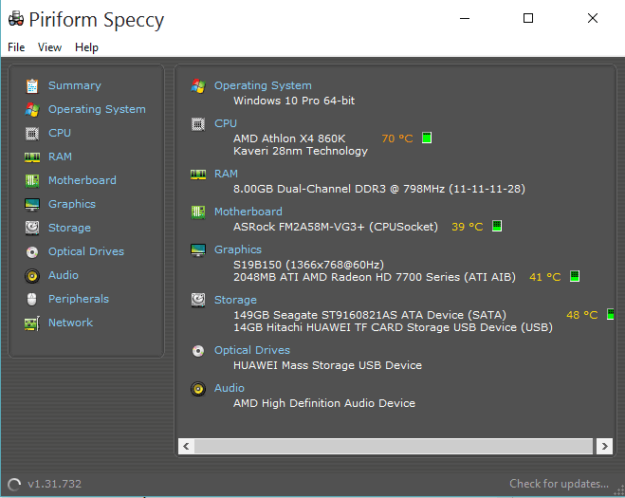Click the CPU chip icon in sidebar
This screenshot has height=498, width=625.
click(x=32, y=133)
